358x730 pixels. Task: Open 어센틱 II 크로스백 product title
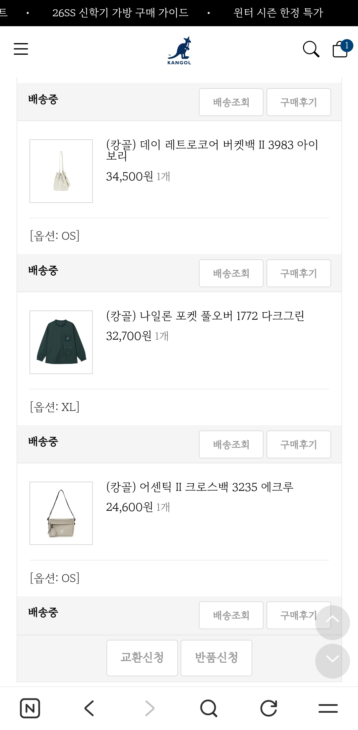pyautogui.click(x=200, y=487)
